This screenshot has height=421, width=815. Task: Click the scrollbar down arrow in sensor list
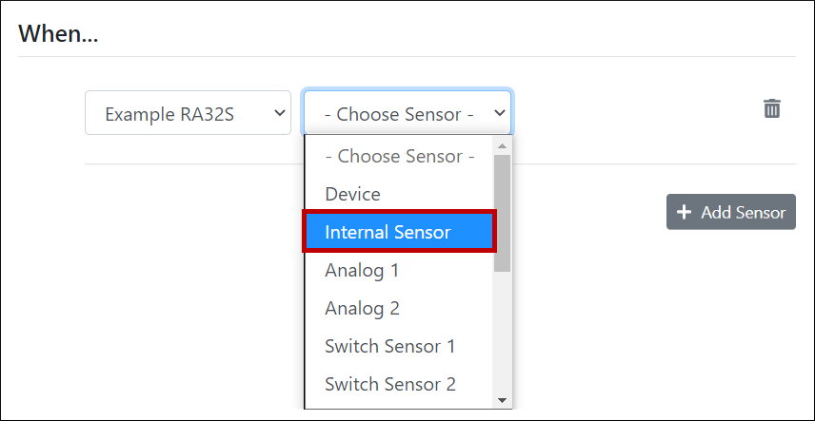coord(503,400)
